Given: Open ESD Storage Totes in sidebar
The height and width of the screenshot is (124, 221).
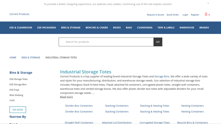Looking at the screenshot, I should 19,79.
